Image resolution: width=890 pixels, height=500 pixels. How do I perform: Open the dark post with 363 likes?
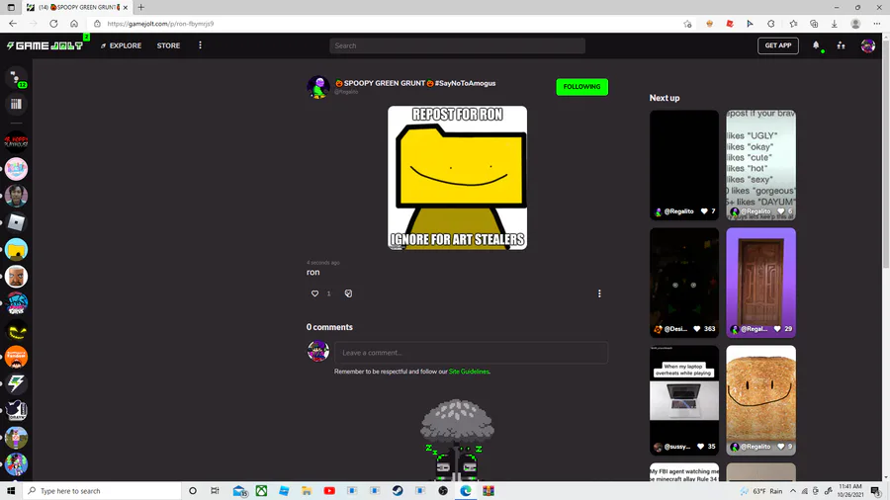(684, 283)
